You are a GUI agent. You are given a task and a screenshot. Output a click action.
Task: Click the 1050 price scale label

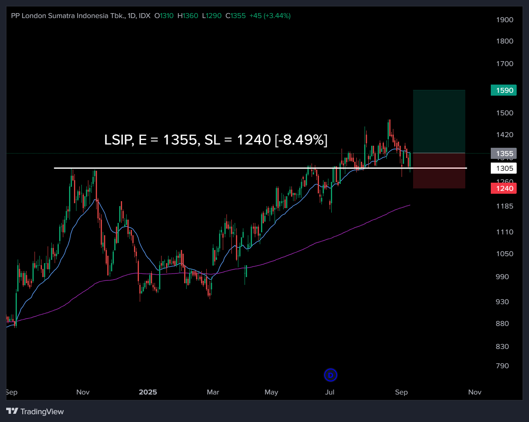point(505,254)
